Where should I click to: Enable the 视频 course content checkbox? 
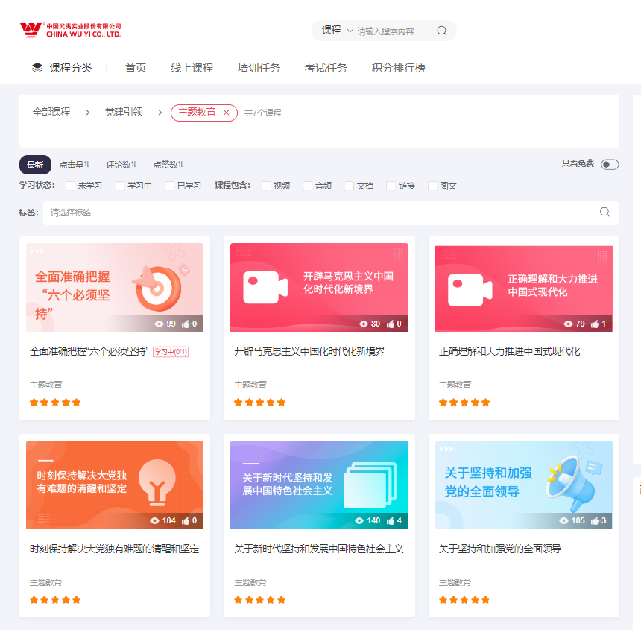[x=267, y=186]
